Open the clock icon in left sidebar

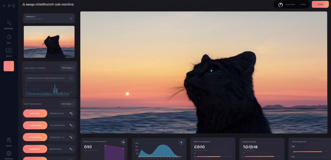click(x=9, y=37)
